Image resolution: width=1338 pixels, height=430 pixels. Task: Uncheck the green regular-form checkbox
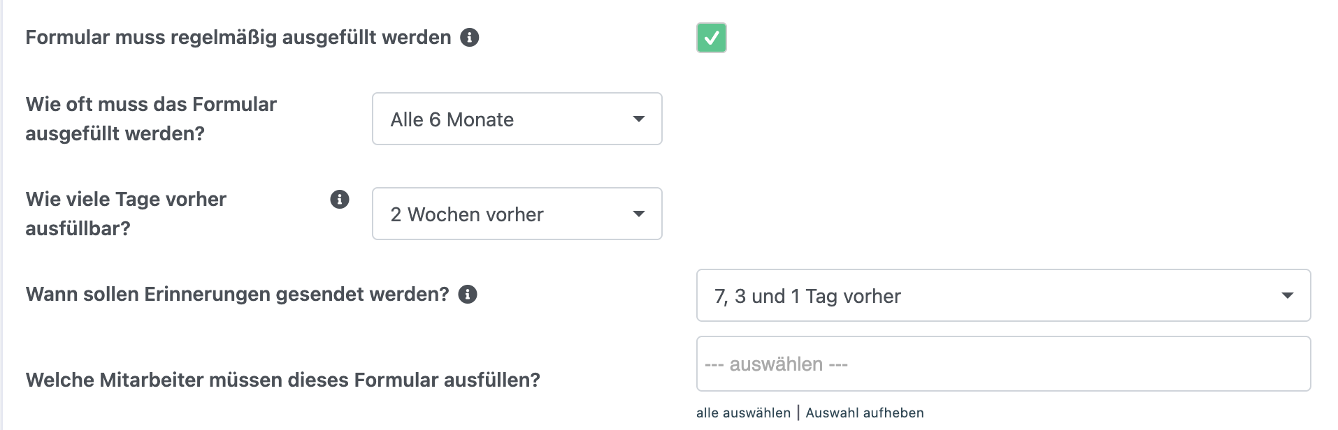pos(711,38)
